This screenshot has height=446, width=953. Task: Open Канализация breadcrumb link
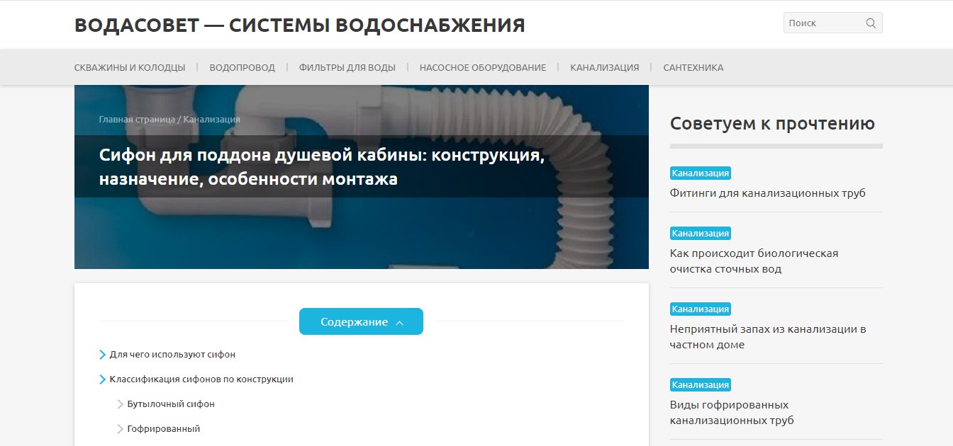tap(211, 119)
